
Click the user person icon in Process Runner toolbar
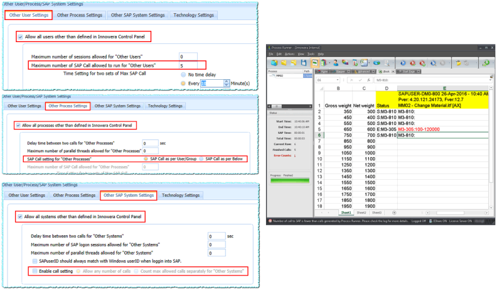[x=336, y=63]
